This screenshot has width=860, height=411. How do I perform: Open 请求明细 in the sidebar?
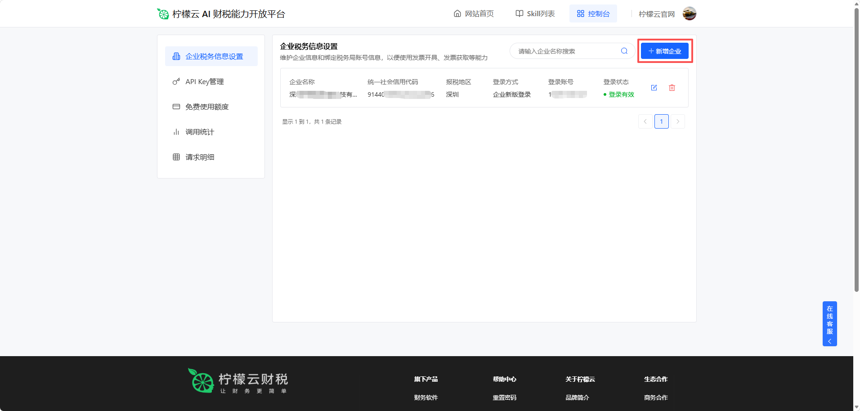pos(211,157)
